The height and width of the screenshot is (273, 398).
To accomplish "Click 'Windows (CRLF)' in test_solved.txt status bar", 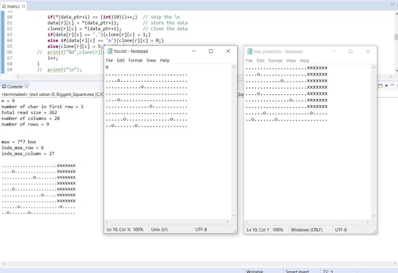I will [x=307, y=230].
